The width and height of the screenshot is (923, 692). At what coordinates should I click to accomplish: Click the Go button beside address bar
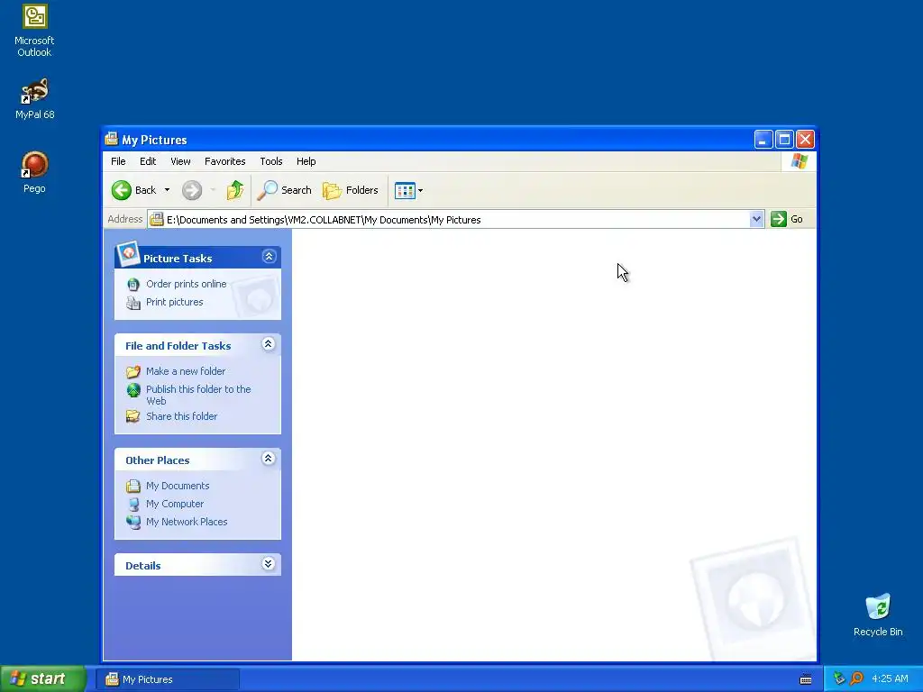click(x=788, y=220)
